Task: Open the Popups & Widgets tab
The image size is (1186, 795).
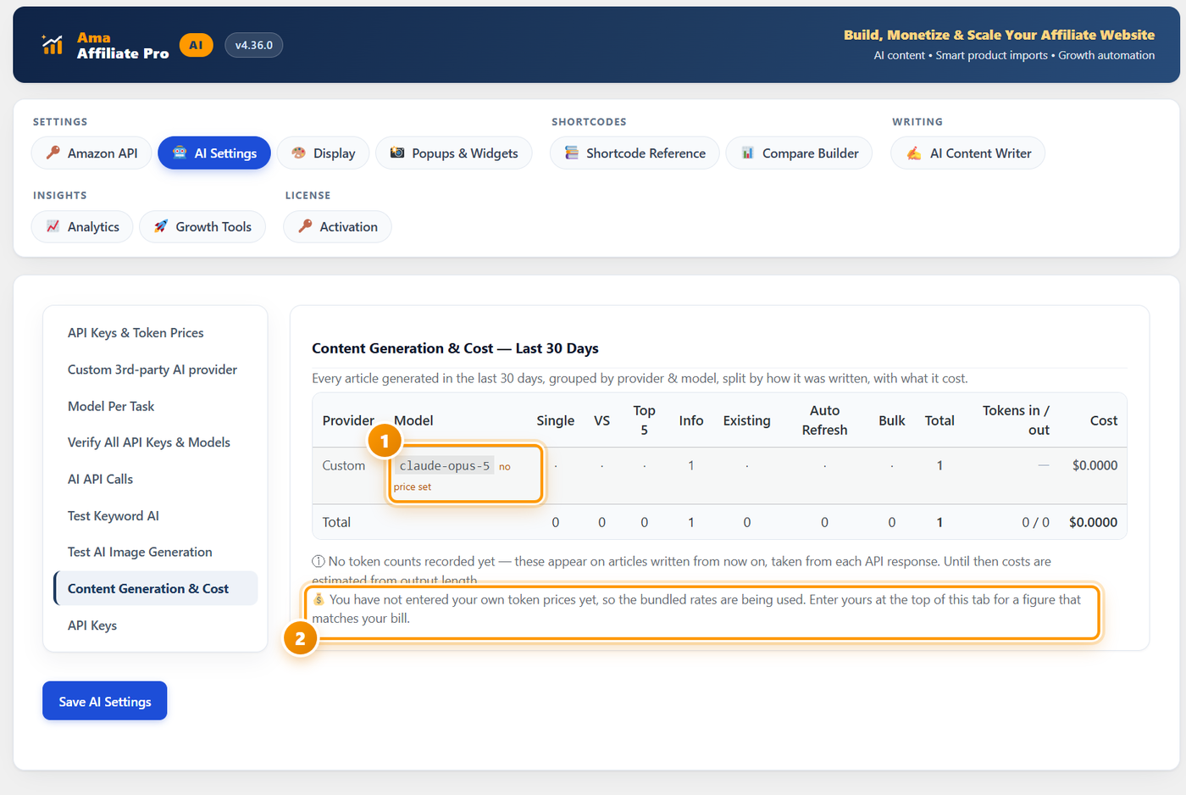Action: pos(454,153)
